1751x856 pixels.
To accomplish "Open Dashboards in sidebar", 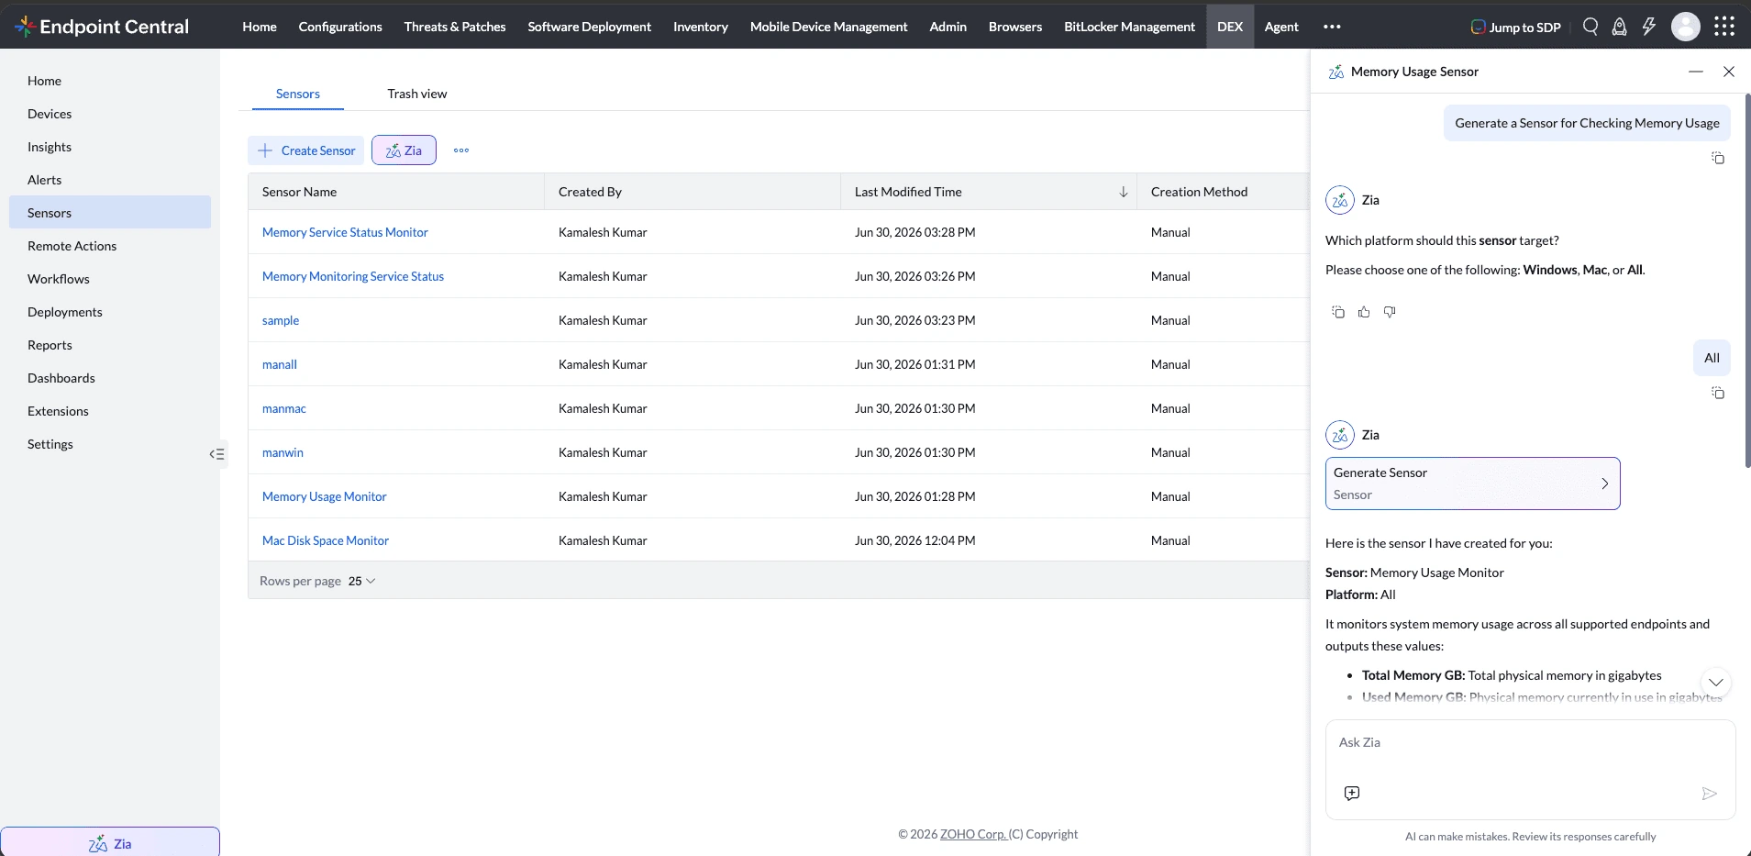I will pyautogui.click(x=110, y=378).
